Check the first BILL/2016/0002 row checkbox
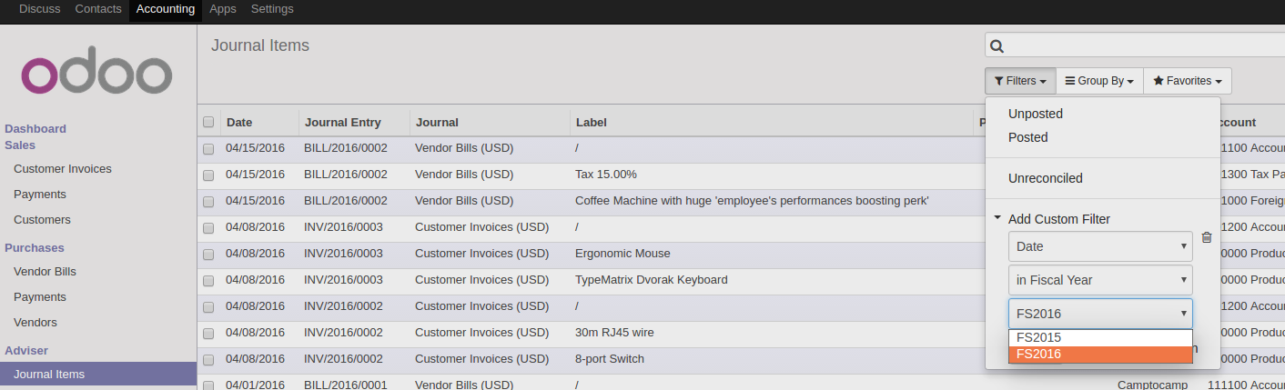This screenshot has height=390, width=1285. tap(208, 149)
